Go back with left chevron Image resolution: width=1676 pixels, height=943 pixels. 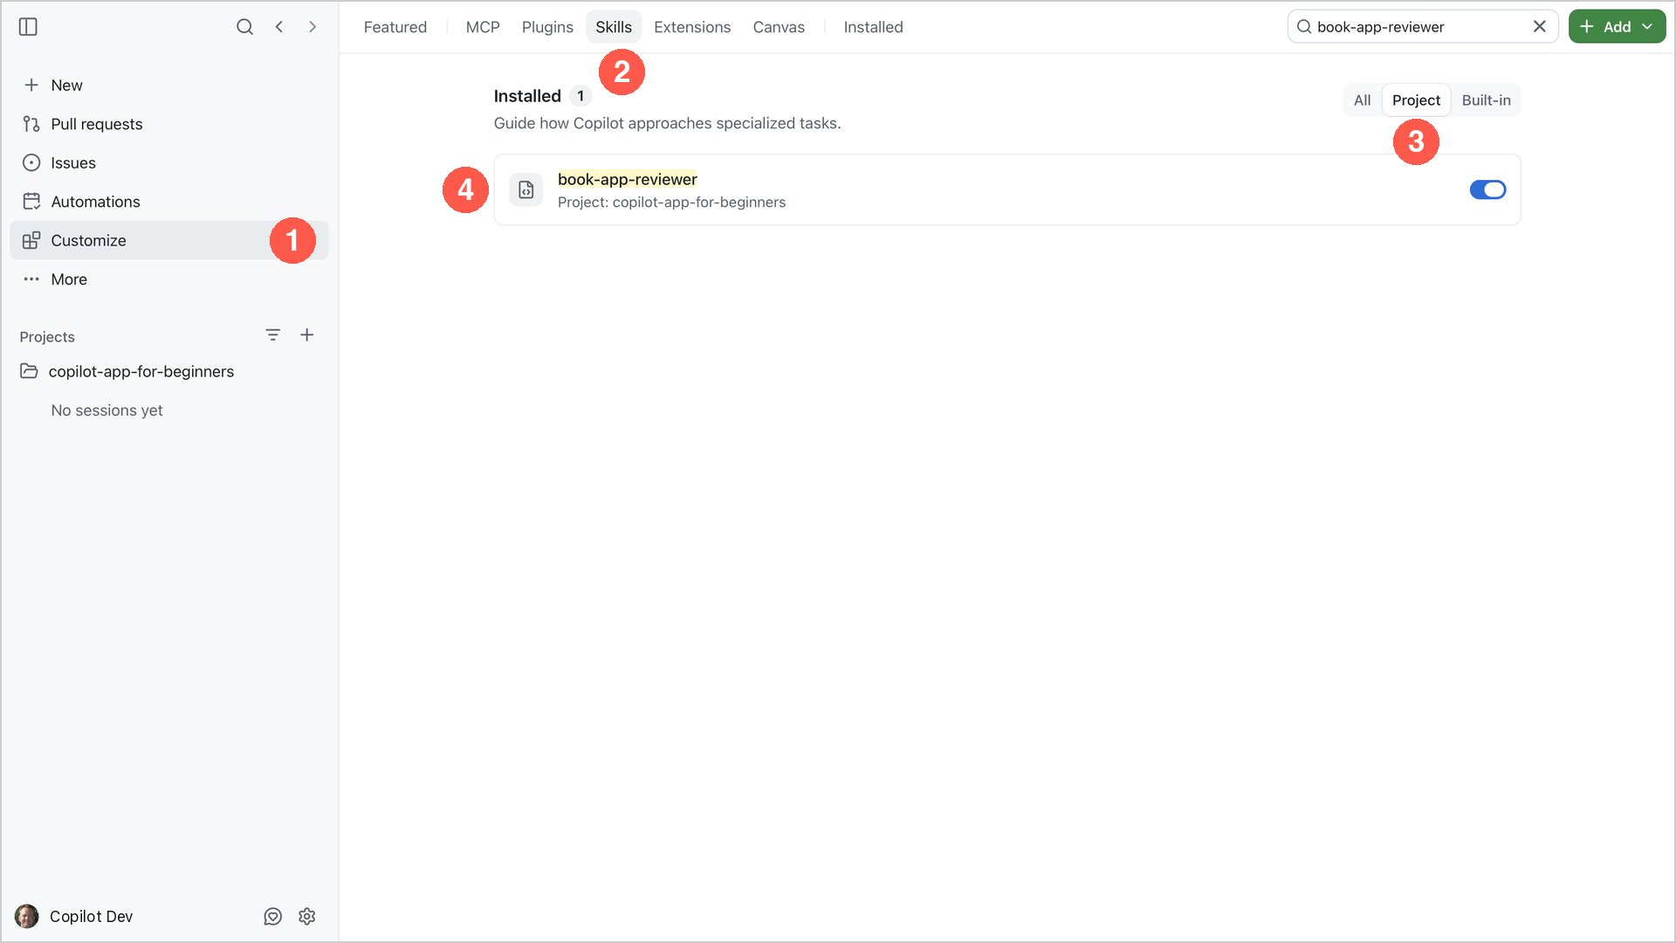(279, 27)
